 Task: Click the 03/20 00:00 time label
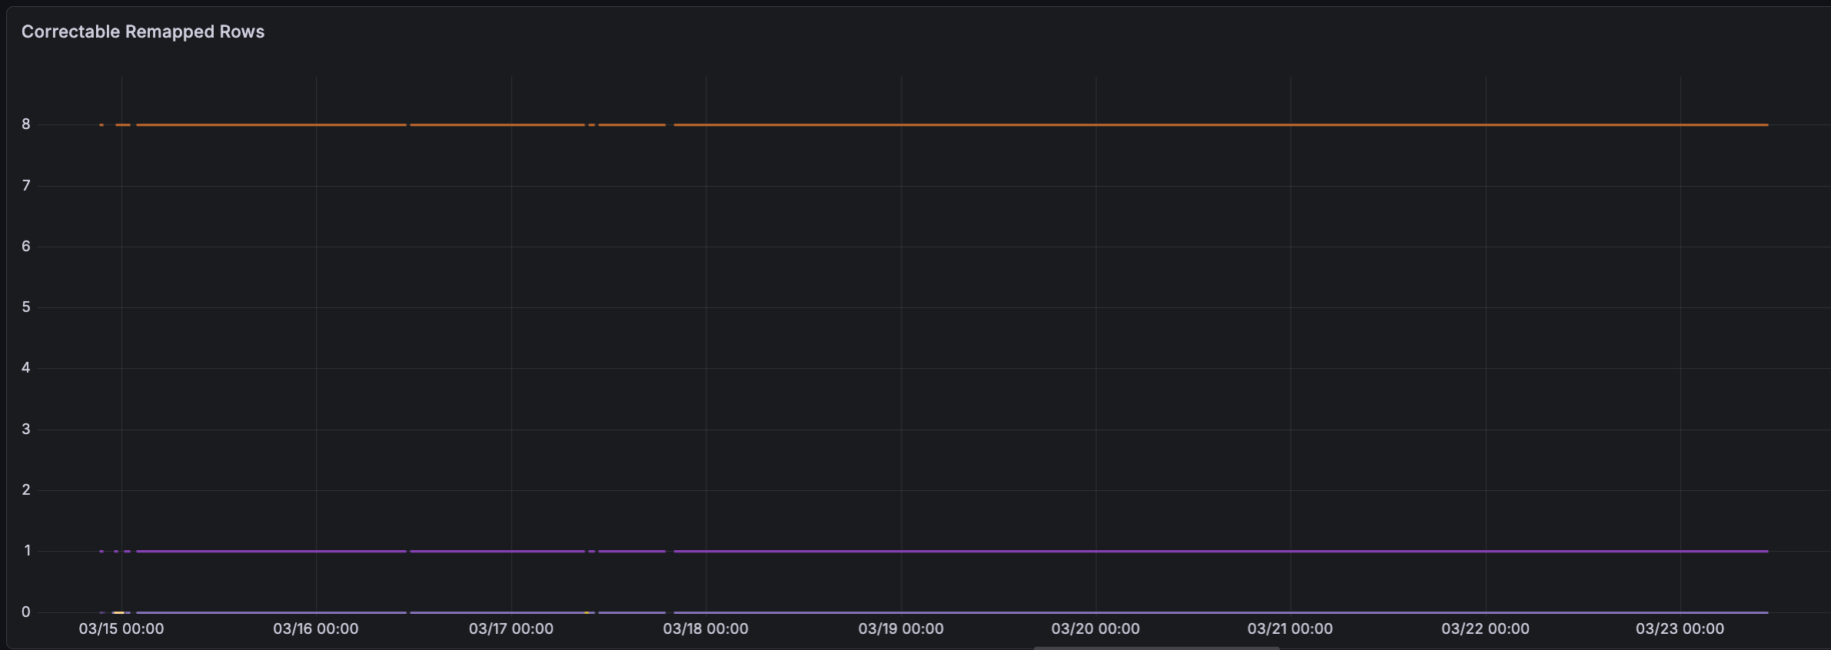pos(1095,628)
